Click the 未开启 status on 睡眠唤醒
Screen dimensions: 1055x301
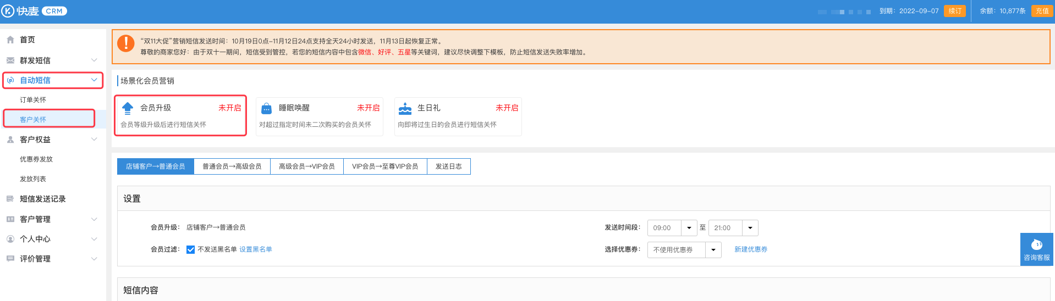click(x=369, y=108)
